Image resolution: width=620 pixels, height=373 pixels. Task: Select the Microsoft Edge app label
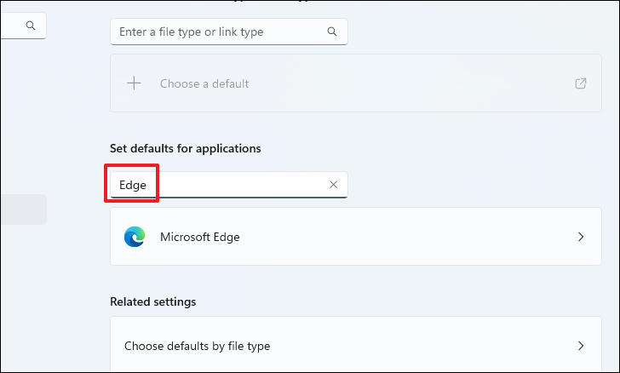[200, 237]
